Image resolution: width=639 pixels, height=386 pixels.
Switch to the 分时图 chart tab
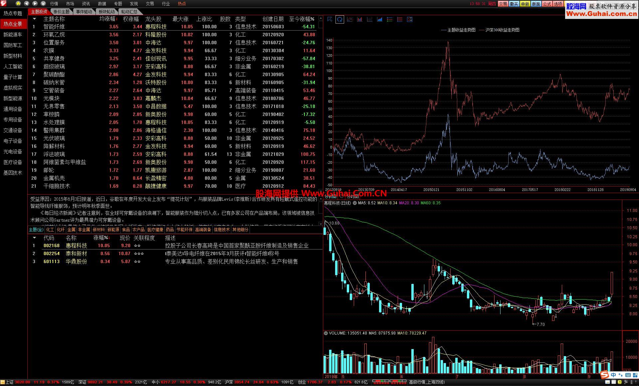[x=352, y=196]
